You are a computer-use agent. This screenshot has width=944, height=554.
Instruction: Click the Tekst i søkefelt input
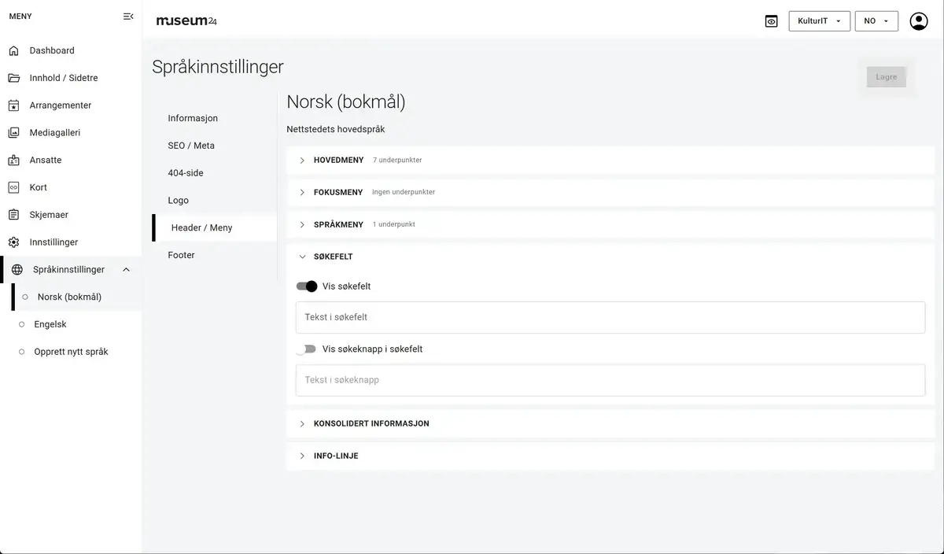pyautogui.click(x=610, y=317)
